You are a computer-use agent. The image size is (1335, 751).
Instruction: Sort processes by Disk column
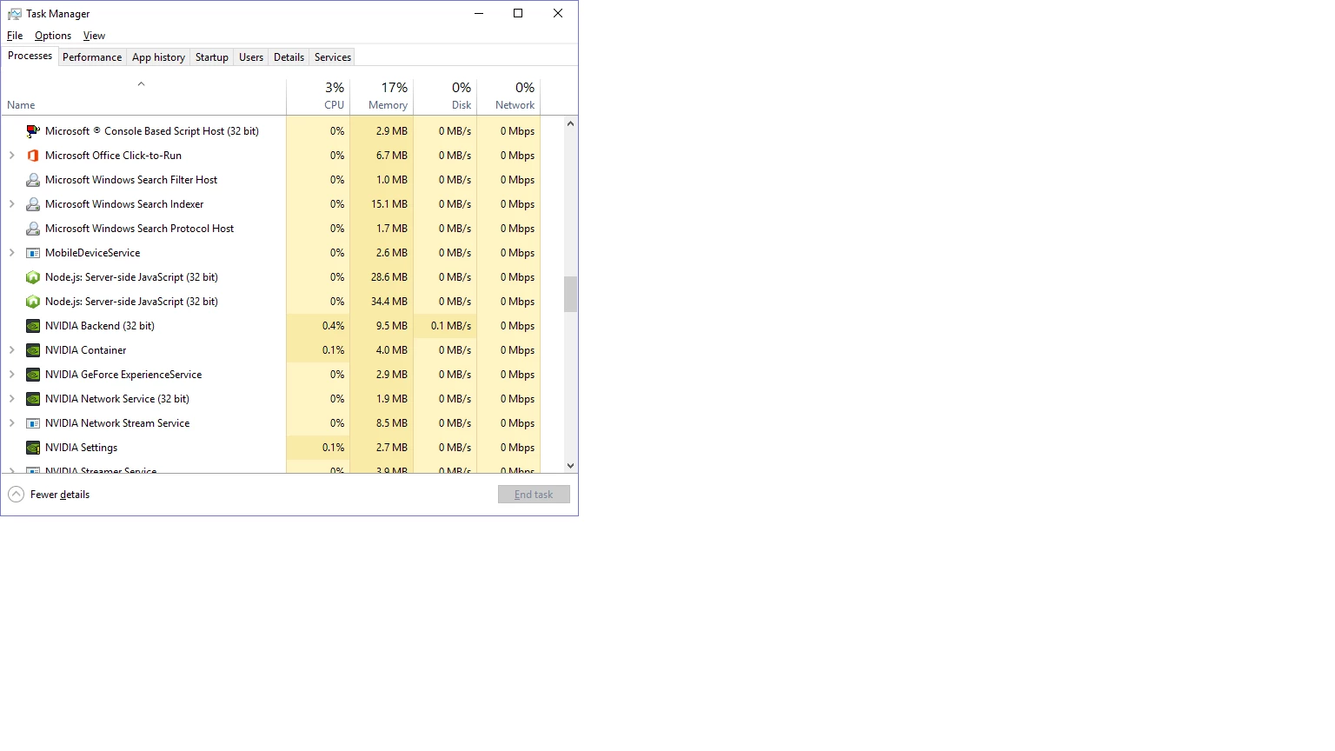445,96
